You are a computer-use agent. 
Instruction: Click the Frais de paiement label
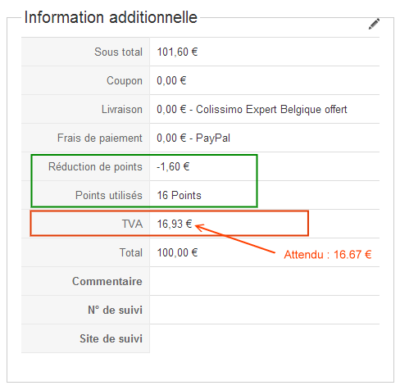point(100,138)
